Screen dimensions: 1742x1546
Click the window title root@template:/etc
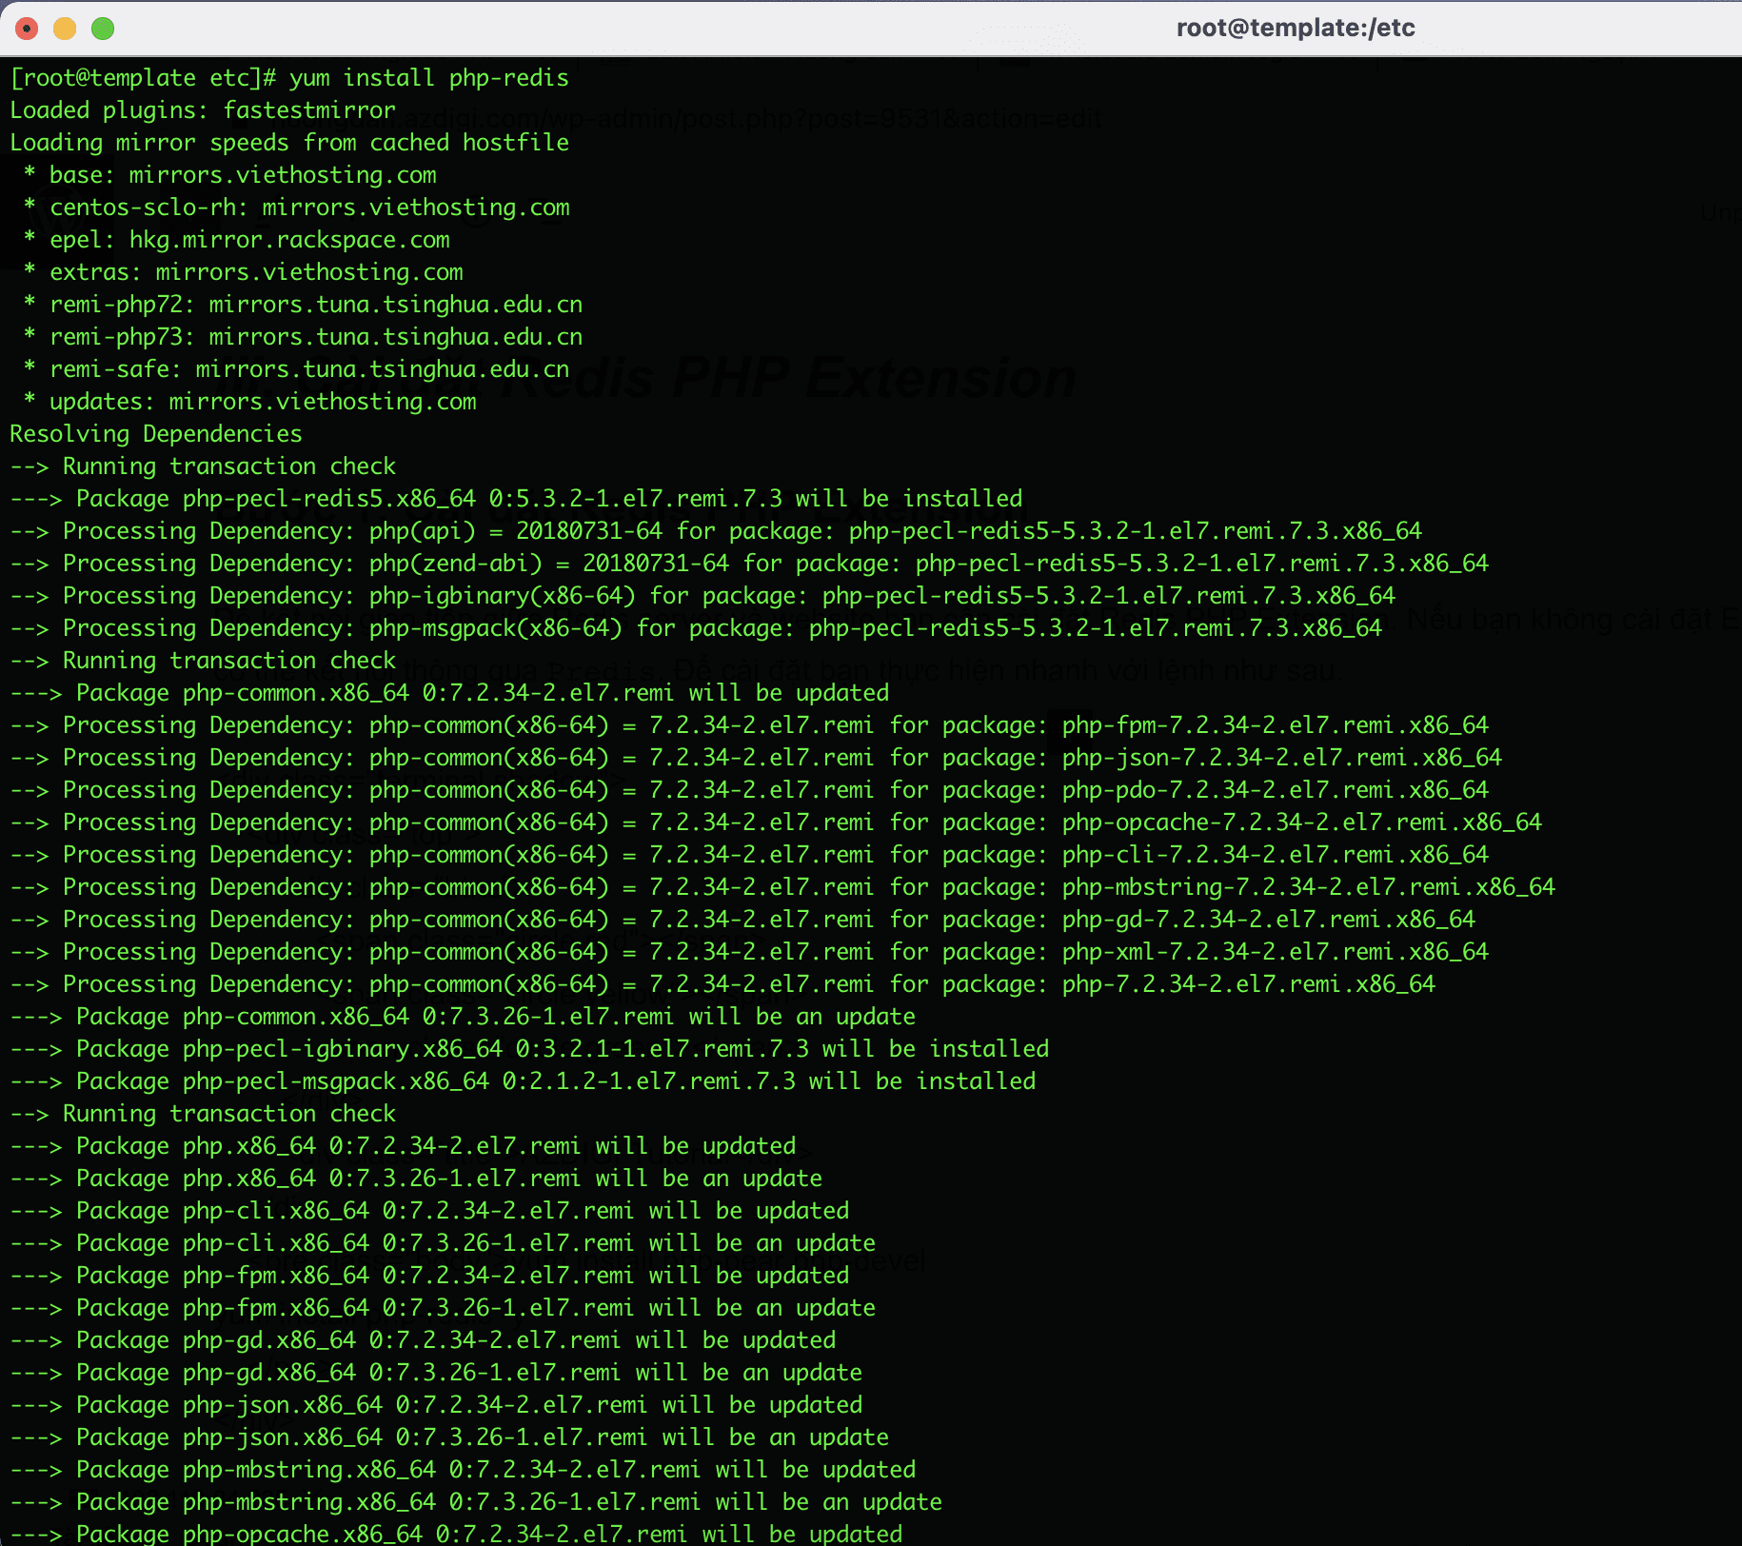click(1295, 29)
